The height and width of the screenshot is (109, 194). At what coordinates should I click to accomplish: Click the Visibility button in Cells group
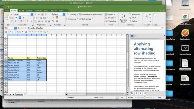coord(112,21)
